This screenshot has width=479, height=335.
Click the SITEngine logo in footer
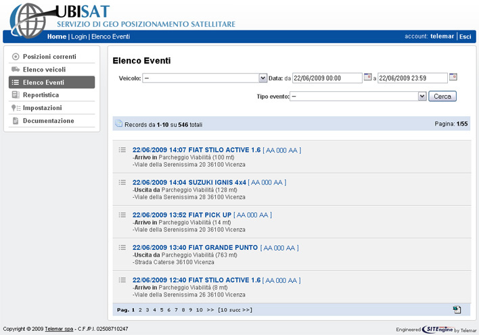pos(438,330)
